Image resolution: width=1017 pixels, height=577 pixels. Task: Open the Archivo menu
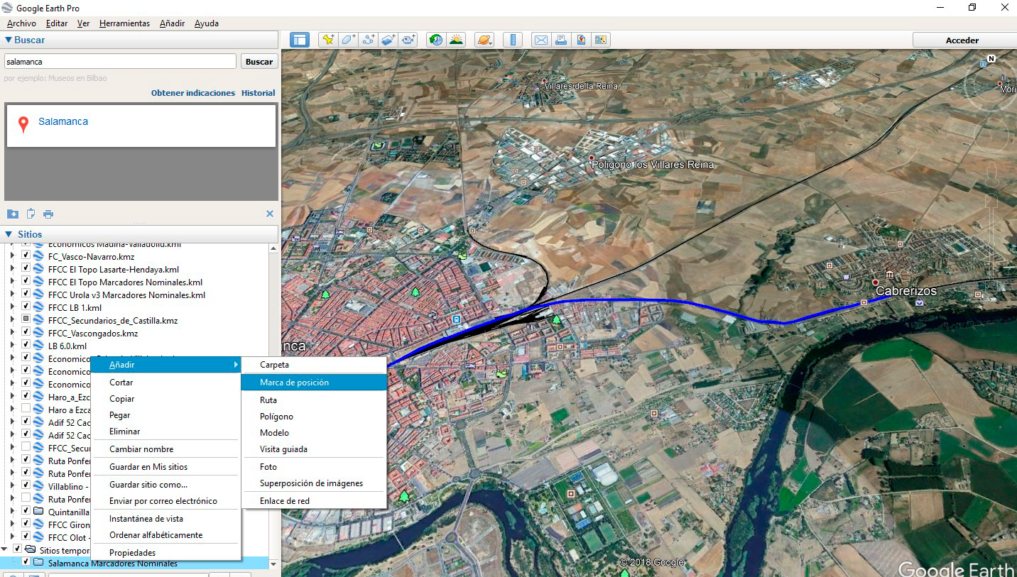click(x=21, y=23)
